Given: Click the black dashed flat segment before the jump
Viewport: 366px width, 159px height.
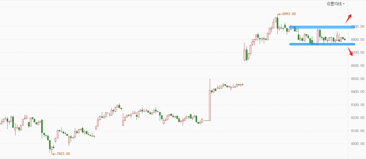Looking at the screenshot, I should click(206, 121).
